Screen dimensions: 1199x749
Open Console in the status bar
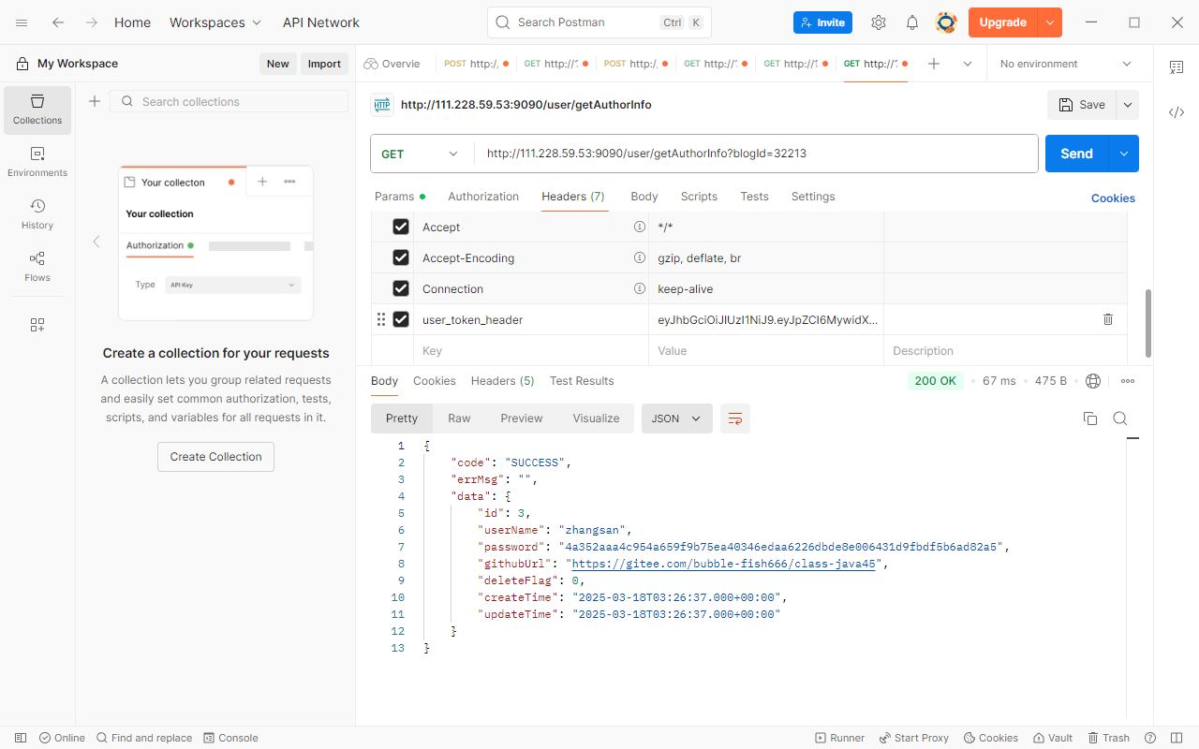[230, 738]
